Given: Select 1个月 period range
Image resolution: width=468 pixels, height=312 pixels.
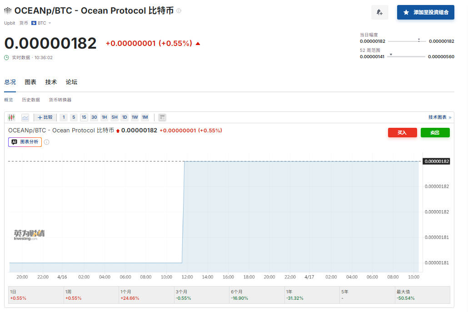Looking at the screenshot, I should (x=146, y=295).
